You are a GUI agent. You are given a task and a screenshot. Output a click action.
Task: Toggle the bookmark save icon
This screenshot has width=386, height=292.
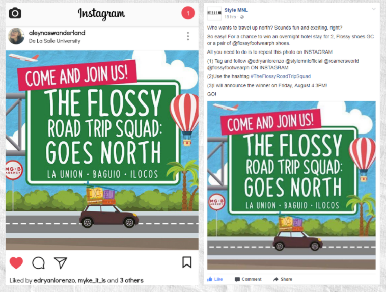click(x=187, y=262)
